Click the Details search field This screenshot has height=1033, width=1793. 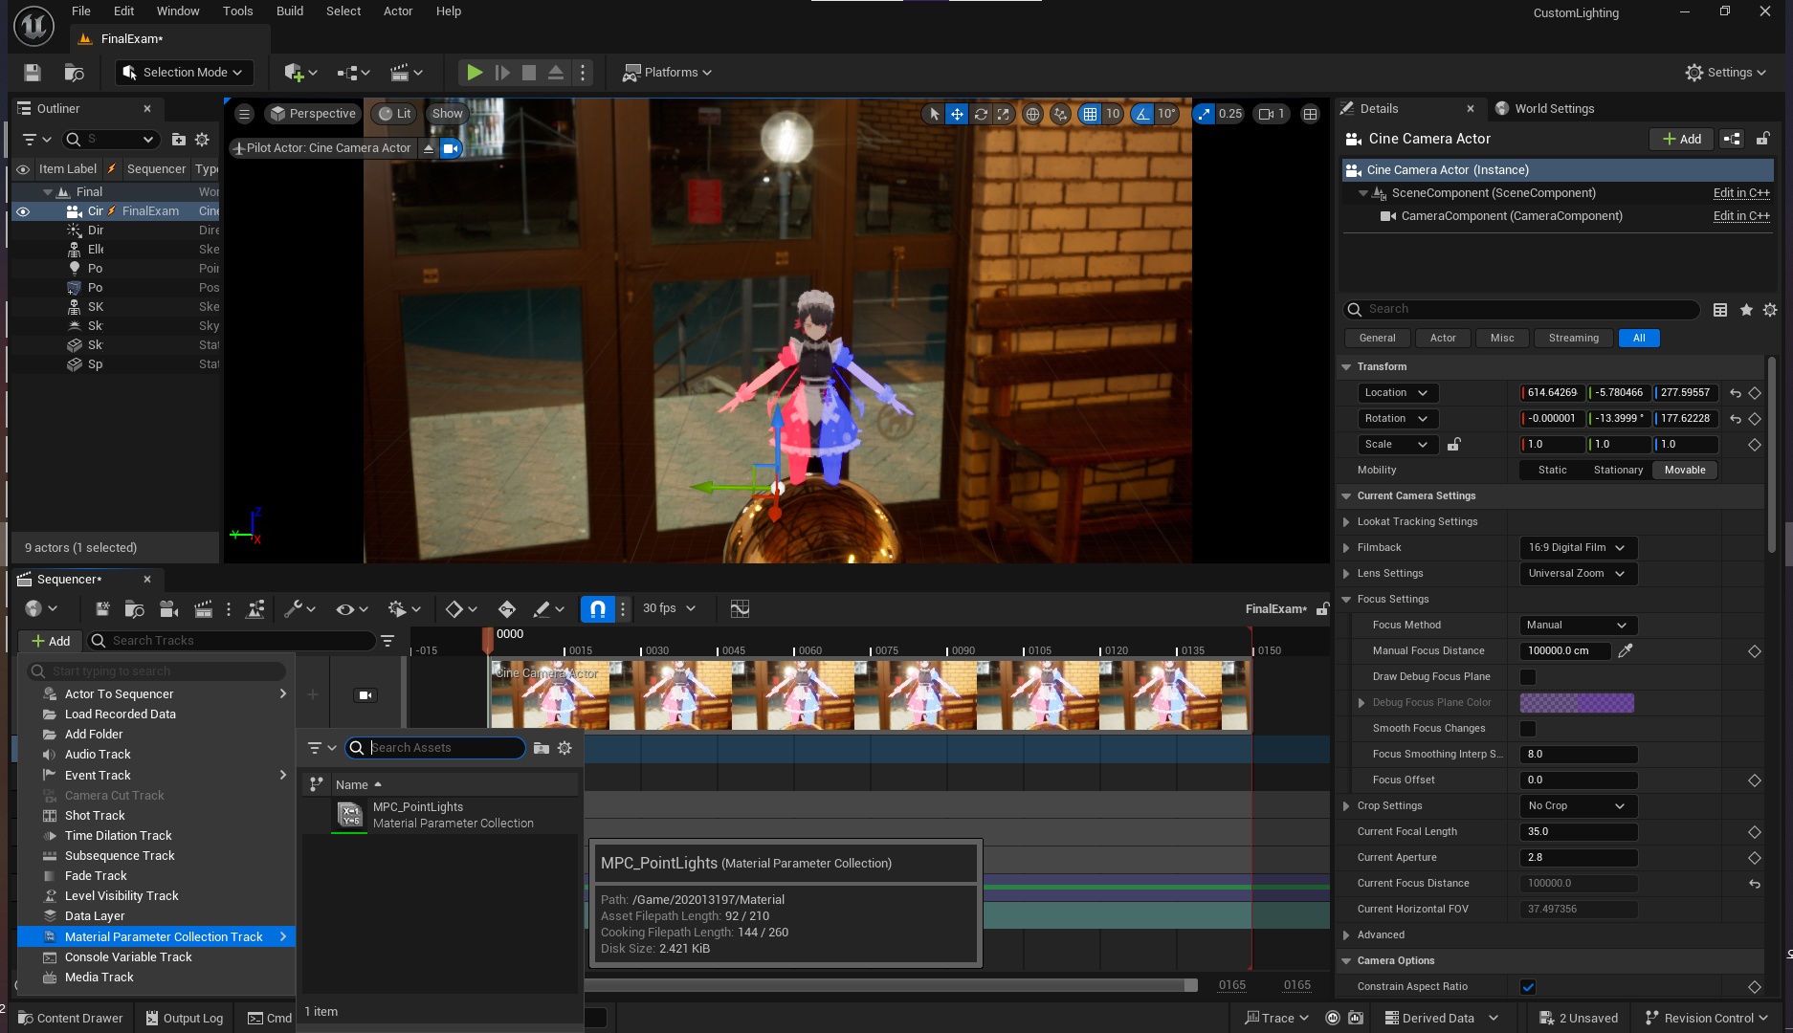click(1521, 309)
